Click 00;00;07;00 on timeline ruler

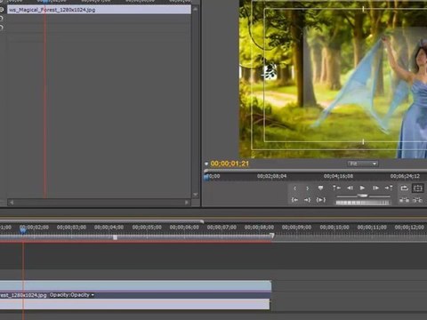point(222,228)
